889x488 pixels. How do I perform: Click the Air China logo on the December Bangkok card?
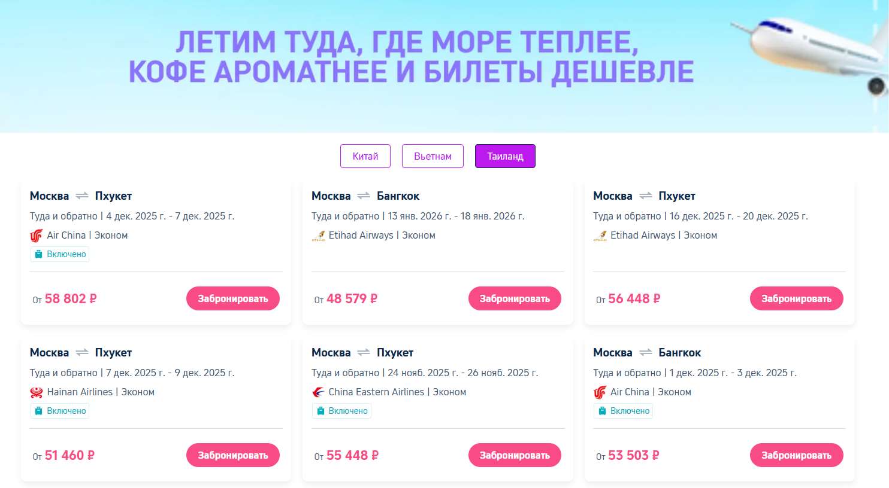[600, 392]
